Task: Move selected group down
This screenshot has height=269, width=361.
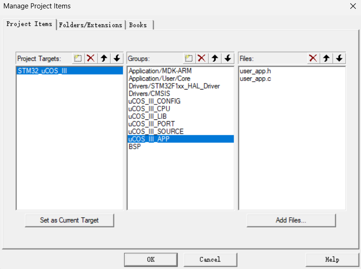Action: [228, 58]
